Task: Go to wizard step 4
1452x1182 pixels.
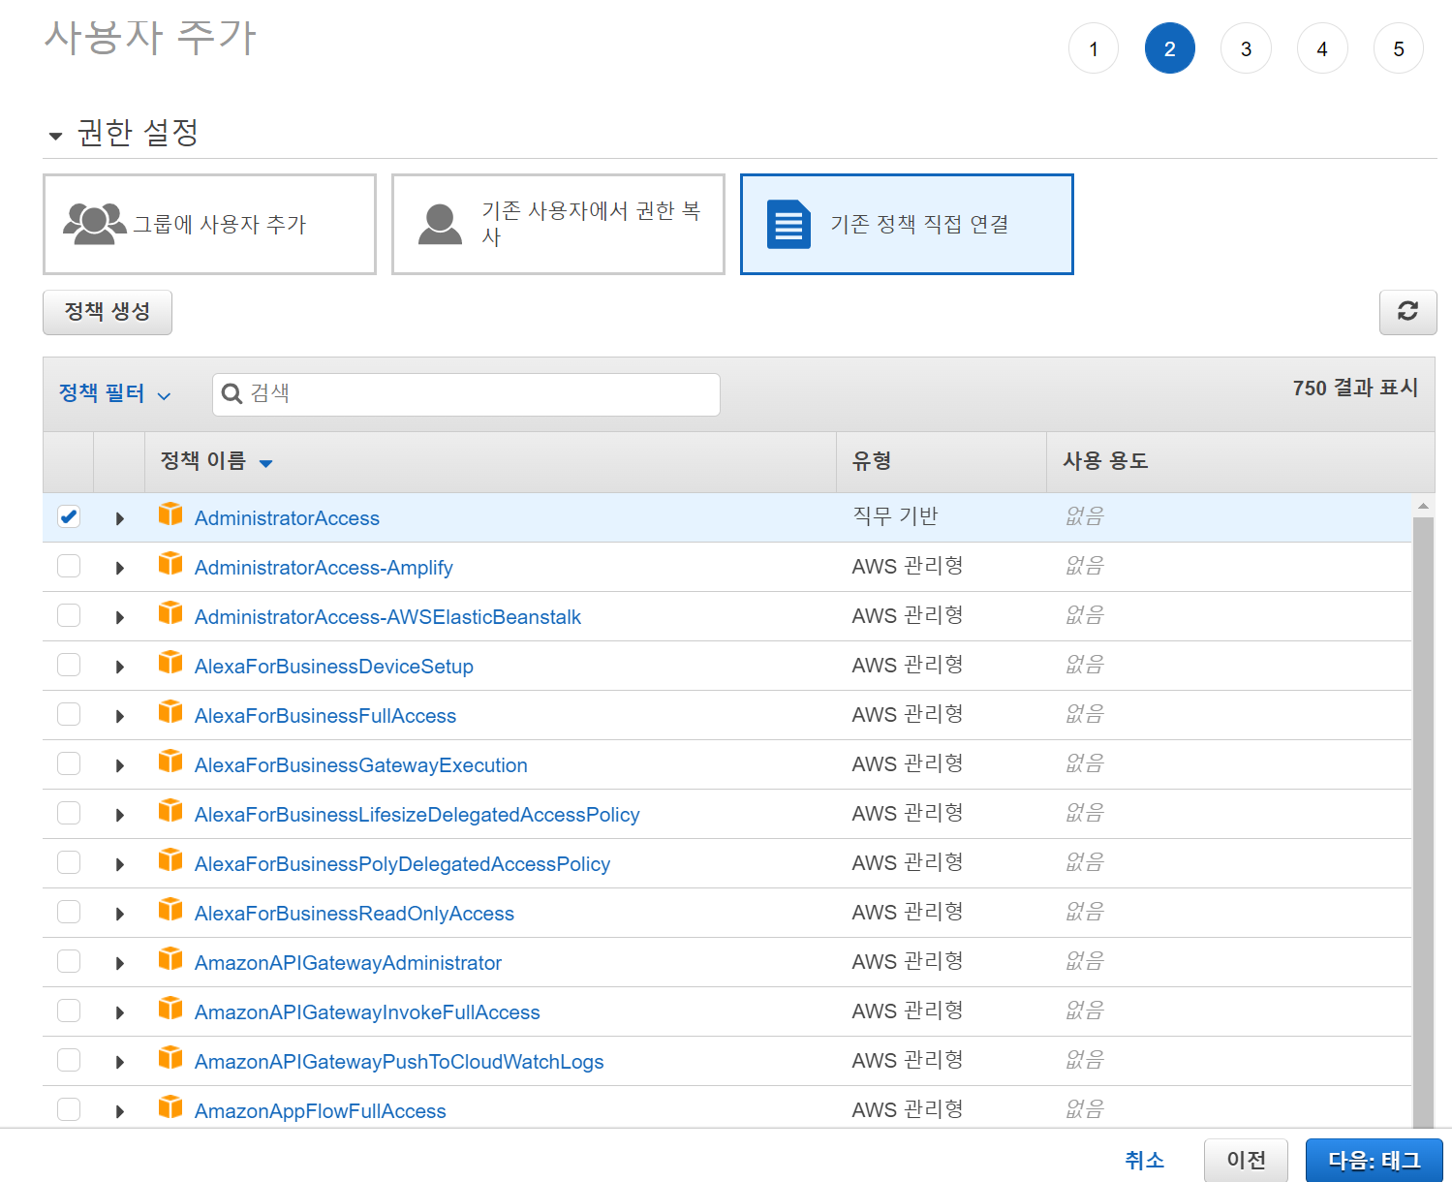Action: point(1322,48)
